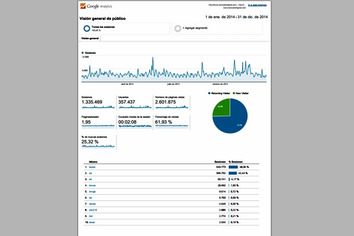354x236 pixels.
Task: Click the Usuarios sparkline chart
Action: 134,107
